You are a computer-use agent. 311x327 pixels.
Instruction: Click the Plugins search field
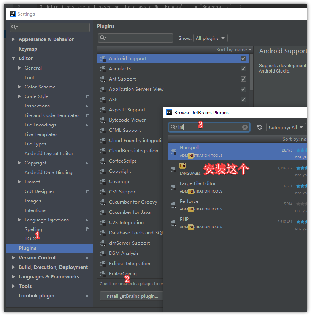[135, 38]
